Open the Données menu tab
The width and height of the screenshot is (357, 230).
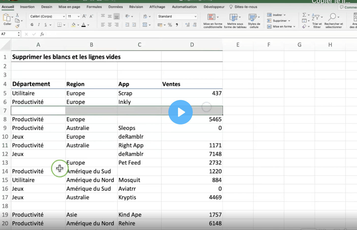pos(116,7)
